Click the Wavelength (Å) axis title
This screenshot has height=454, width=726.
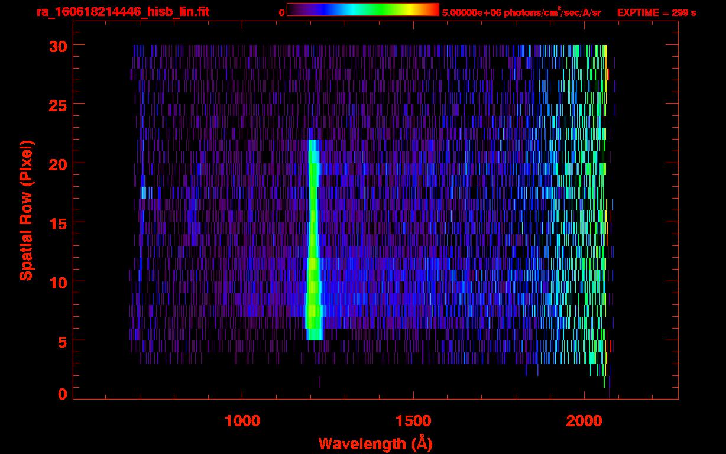point(375,443)
